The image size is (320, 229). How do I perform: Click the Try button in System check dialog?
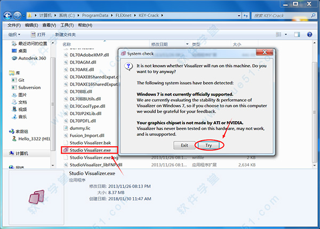[209, 145]
